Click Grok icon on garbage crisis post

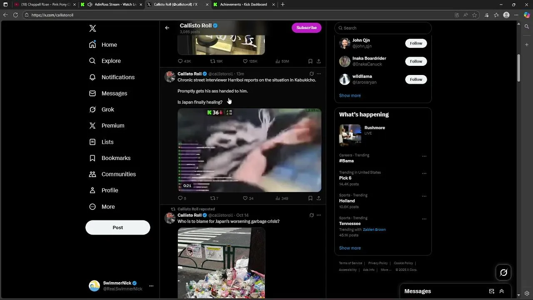coord(311,215)
